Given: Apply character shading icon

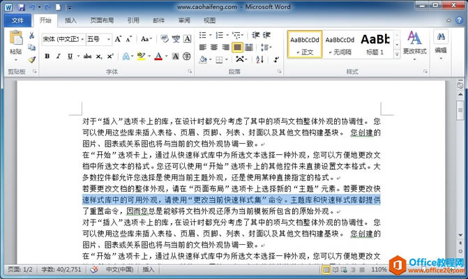Looking at the screenshot, I should tap(176, 56).
